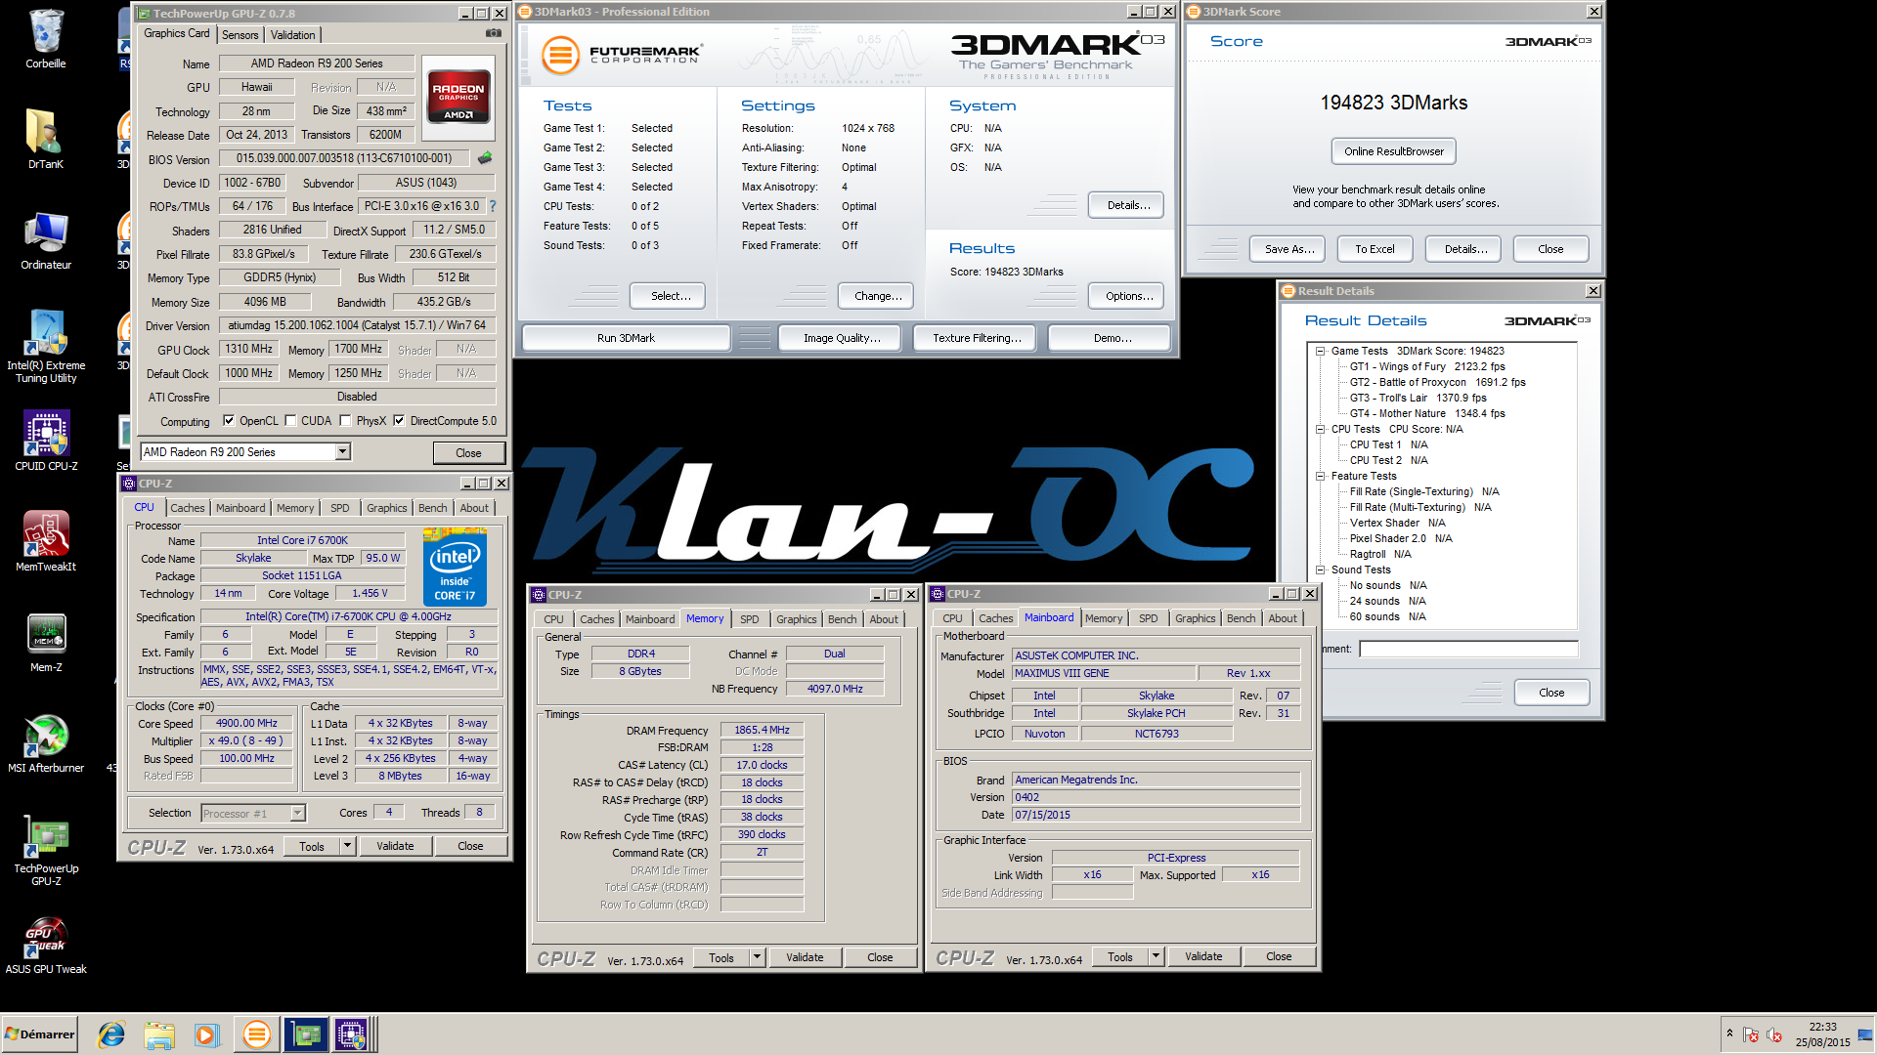Click Details button under System in 3DMark03
The width and height of the screenshot is (1877, 1055).
pos(1126,205)
